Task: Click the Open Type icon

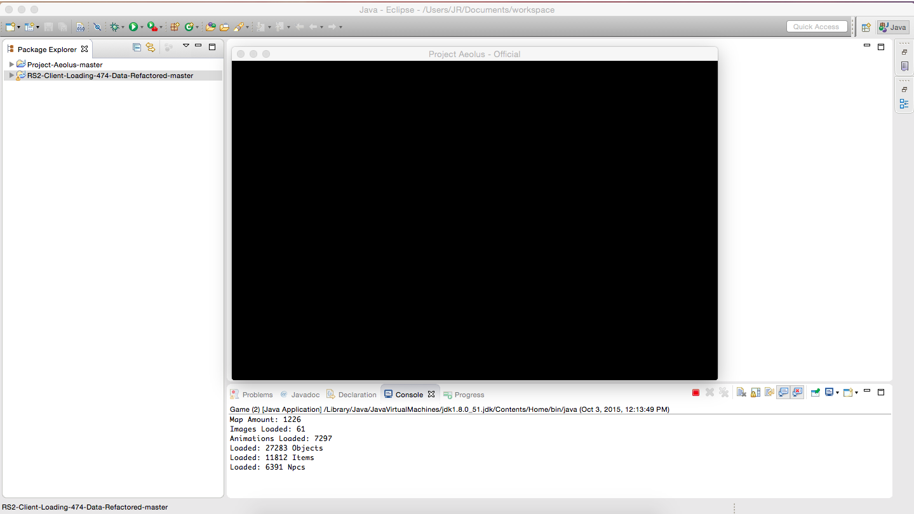Action: (211, 27)
